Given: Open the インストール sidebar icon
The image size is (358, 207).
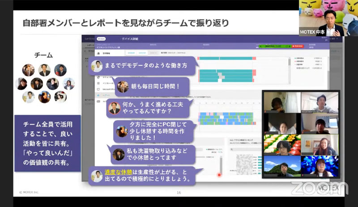Looking at the screenshot, I should pyautogui.click(x=98, y=83).
